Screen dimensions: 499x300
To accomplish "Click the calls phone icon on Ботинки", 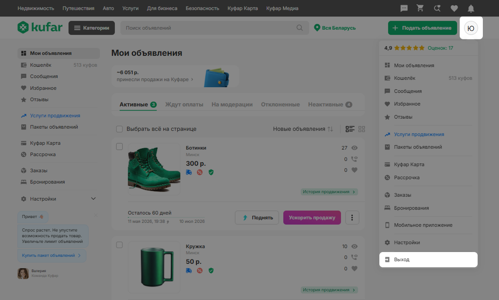I will [354, 159].
